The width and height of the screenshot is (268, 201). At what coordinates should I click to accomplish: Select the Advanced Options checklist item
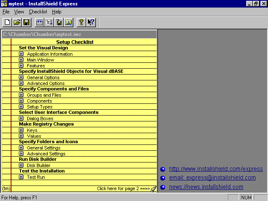click(x=46, y=83)
